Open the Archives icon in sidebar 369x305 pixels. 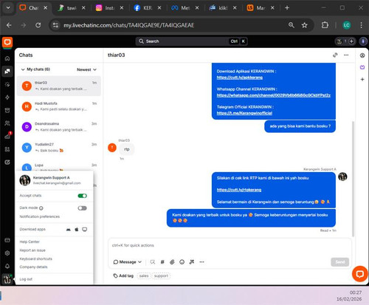tap(7, 110)
